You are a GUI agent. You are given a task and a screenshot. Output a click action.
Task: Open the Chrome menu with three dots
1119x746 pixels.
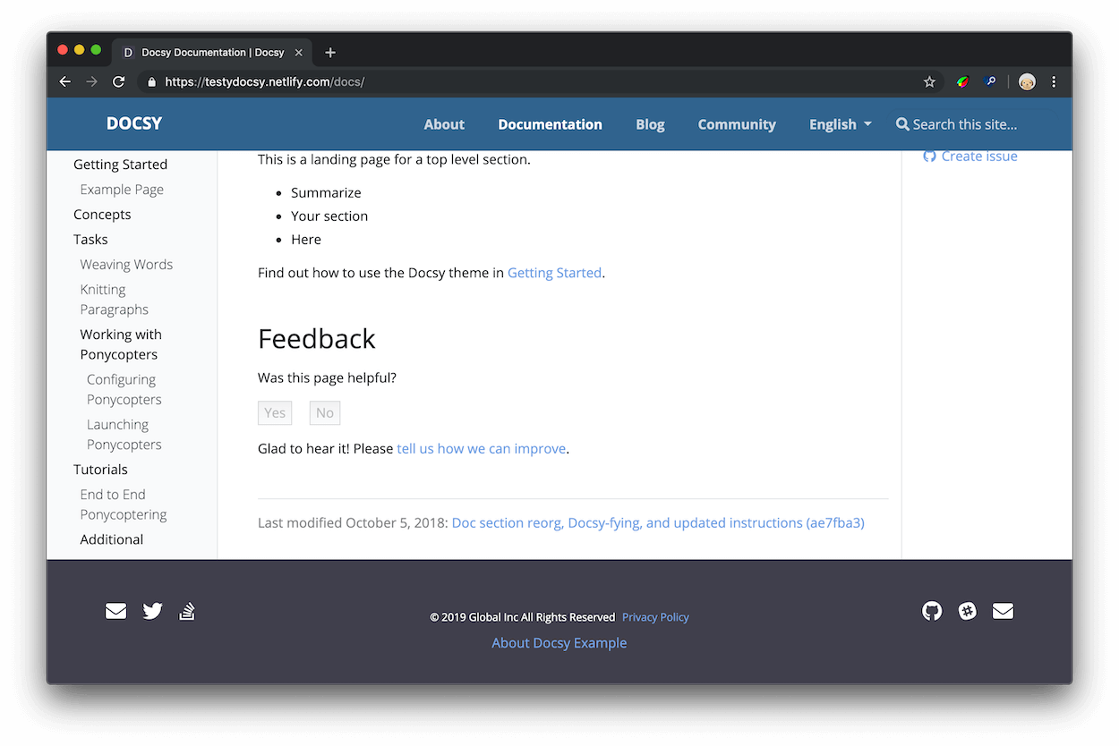(x=1055, y=81)
